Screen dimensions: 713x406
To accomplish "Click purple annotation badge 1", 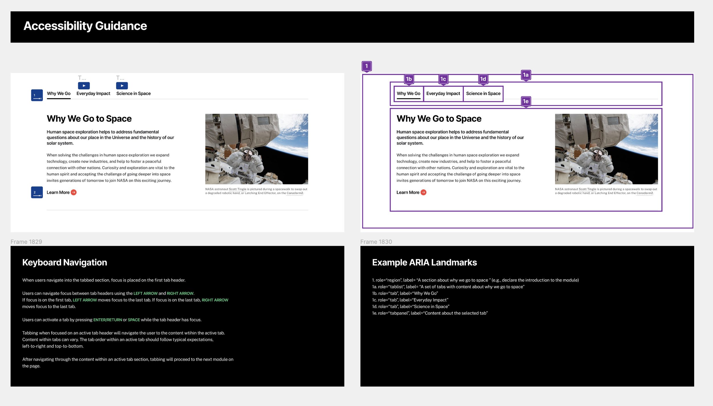I will (x=366, y=66).
